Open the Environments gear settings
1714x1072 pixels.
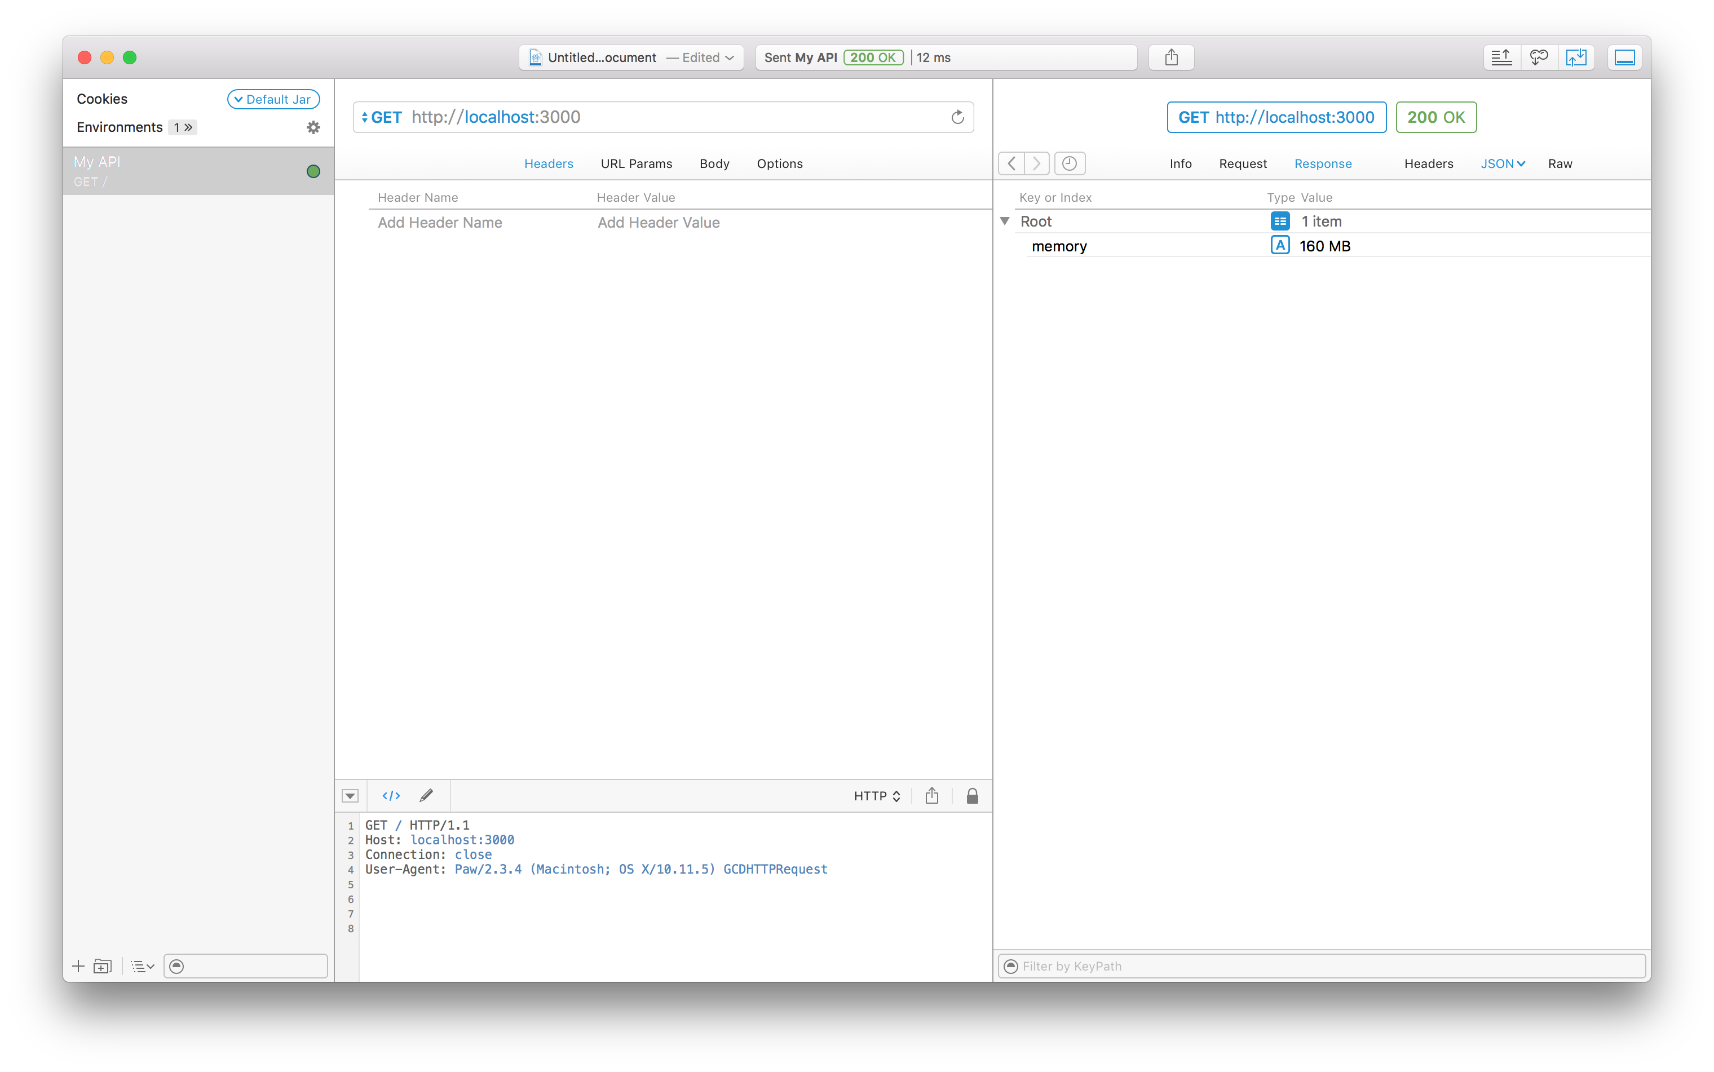pos(313,127)
